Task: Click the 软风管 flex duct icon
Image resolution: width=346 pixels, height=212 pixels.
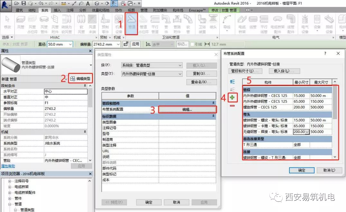Action: tap(81, 24)
